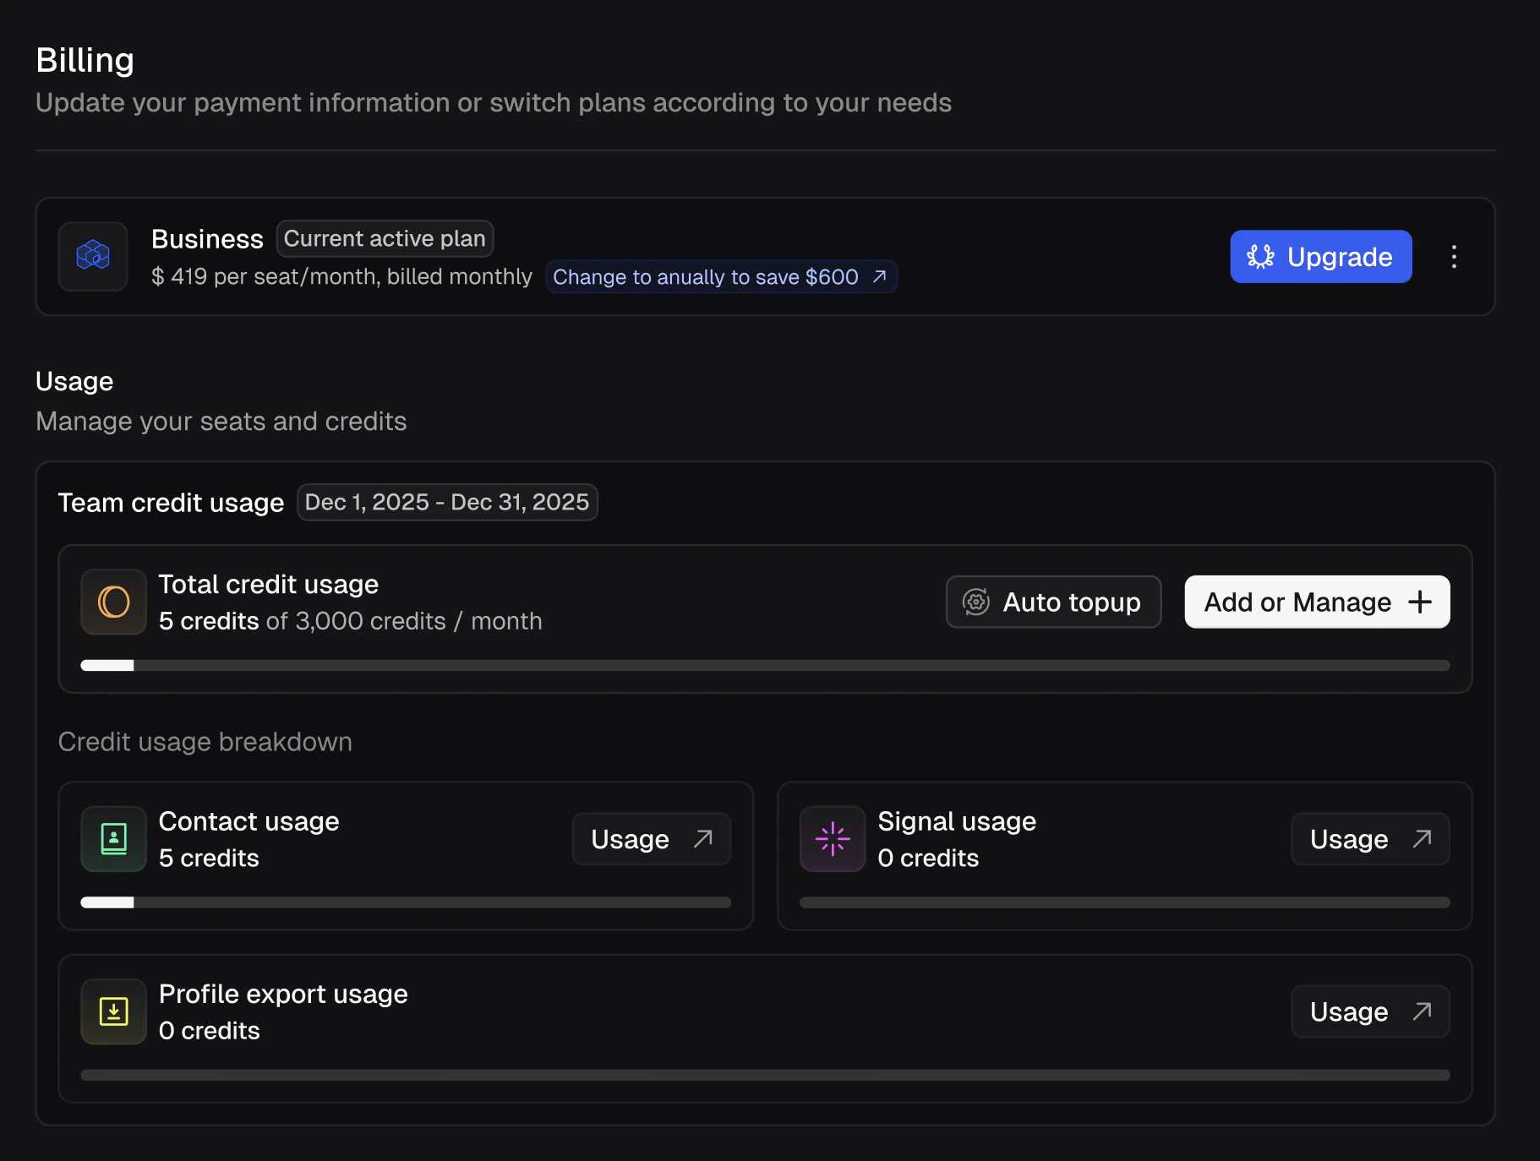Viewport: 1540px width, 1161px height.
Task: Click the Profile export usage progress bar
Action: 765,1075
